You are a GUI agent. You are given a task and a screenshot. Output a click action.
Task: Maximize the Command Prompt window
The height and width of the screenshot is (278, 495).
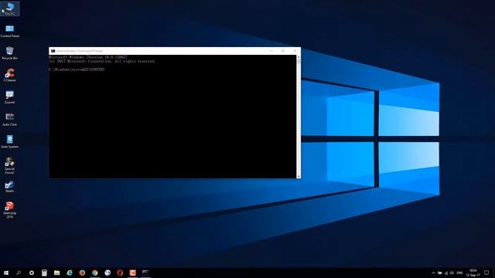point(283,51)
